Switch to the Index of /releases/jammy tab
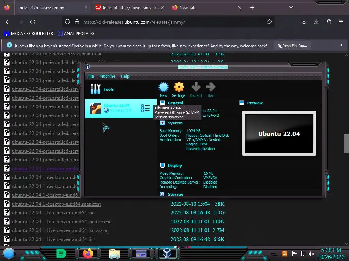 coord(52,8)
